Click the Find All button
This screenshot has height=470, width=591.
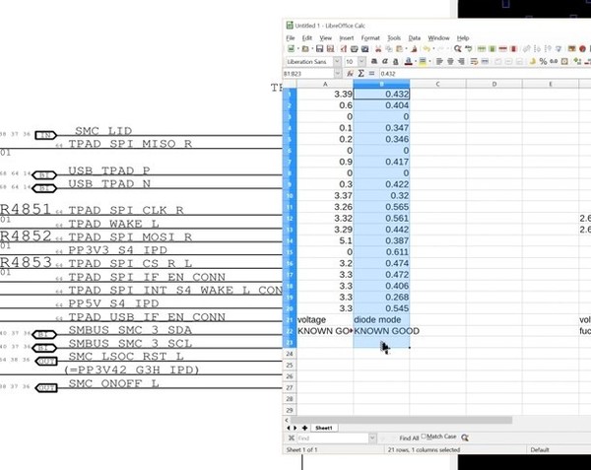(408, 436)
